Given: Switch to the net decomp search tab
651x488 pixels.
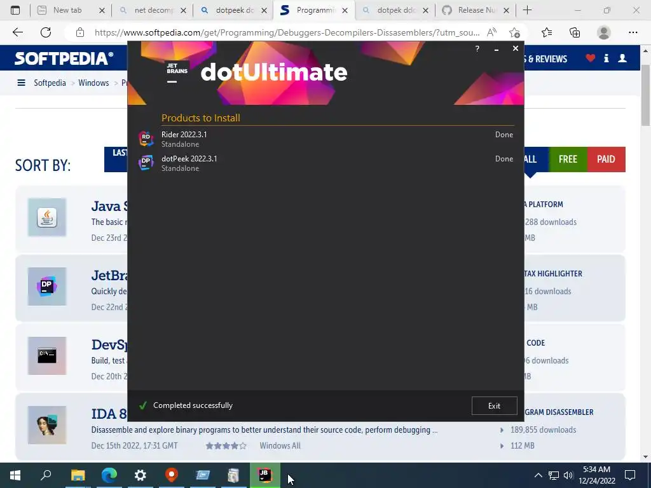Looking at the screenshot, I should 153,10.
